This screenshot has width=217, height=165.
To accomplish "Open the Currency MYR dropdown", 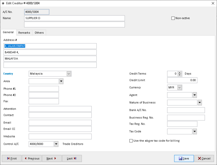I will (x=179, y=87).
